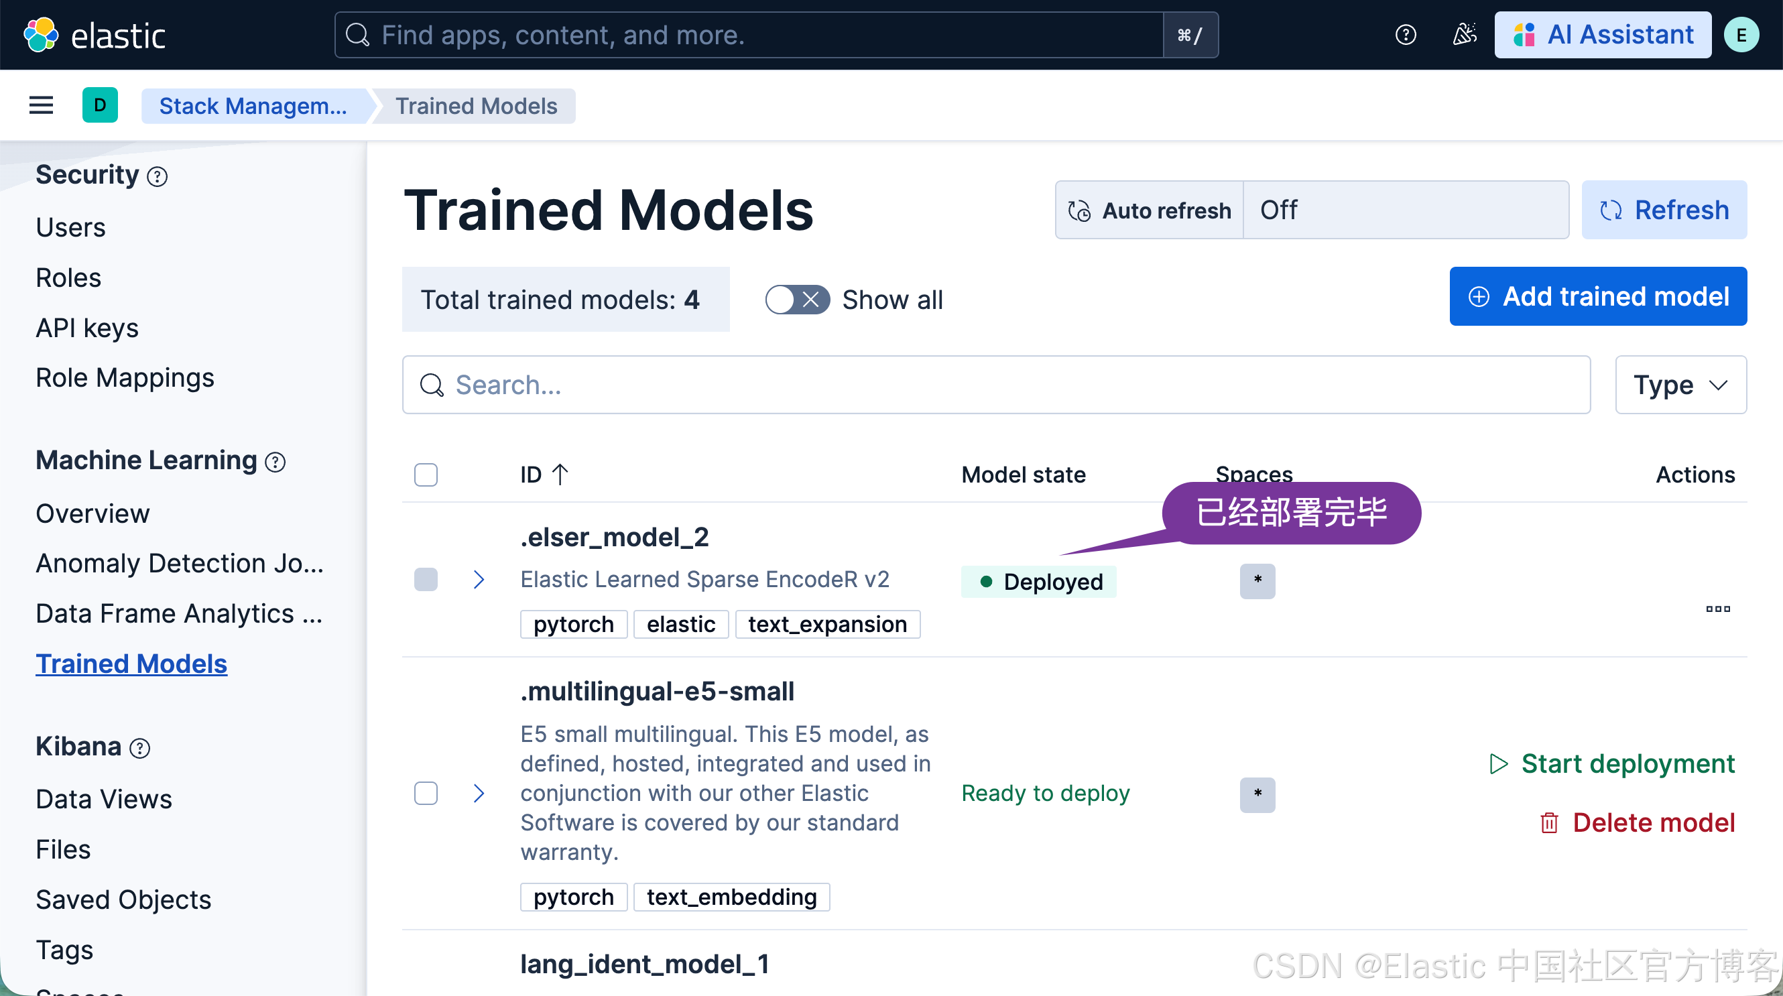The width and height of the screenshot is (1783, 996).
Task: Click Machine Learning help icon
Action: tap(275, 462)
